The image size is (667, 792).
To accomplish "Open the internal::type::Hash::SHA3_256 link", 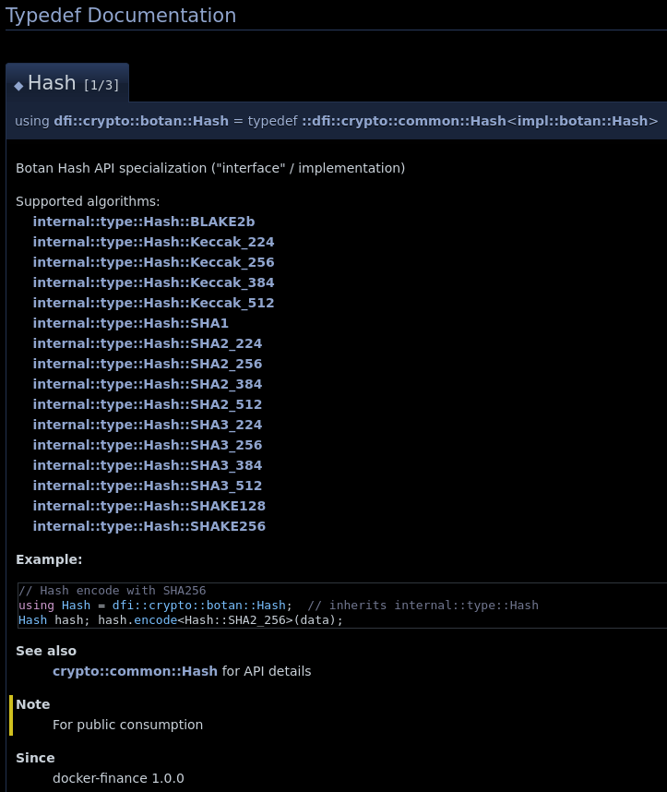I will [147, 445].
